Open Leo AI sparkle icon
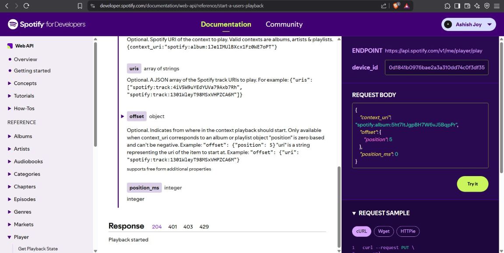The height and width of the screenshot is (253, 504). pyautogui.click(x=477, y=6)
